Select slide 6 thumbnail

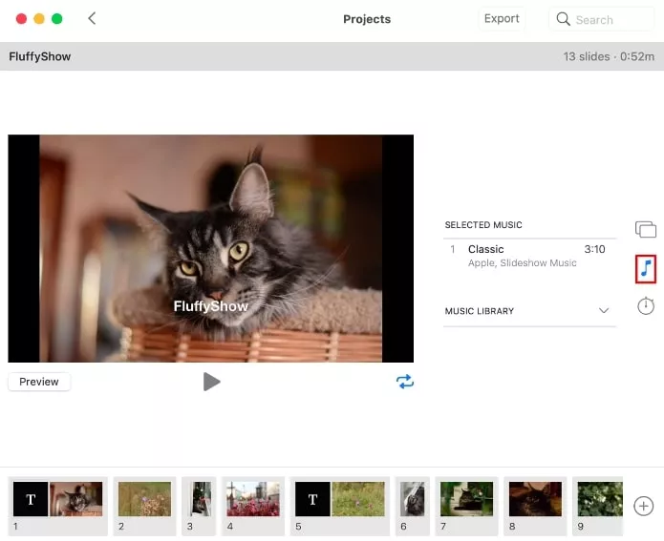413,499
